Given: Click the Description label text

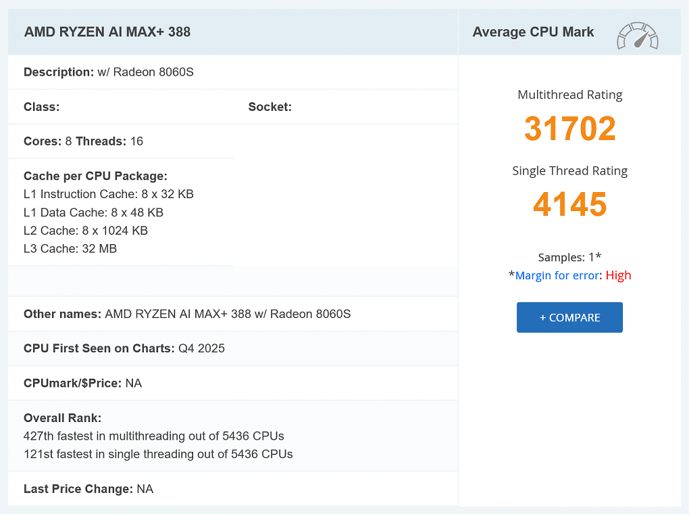Looking at the screenshot, I should click(x=59, y=72).
